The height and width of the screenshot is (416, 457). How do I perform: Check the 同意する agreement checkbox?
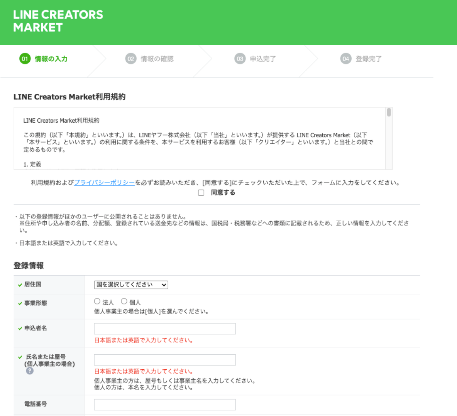[x=201, y=193]
